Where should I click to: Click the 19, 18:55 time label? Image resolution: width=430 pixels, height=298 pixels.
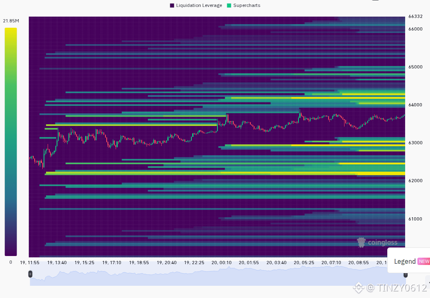[x=139, y=263]
